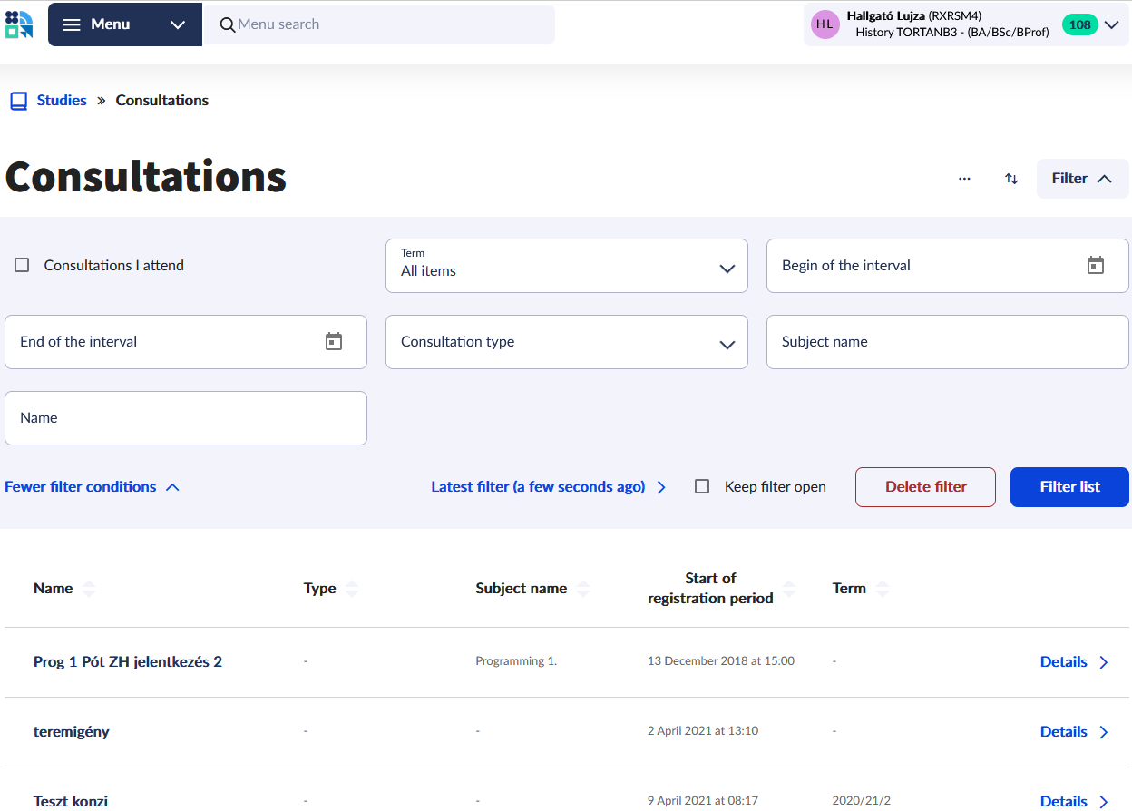The width and height of the screenshot is (1132, 811).
Task: Open calendar picker for Begin of the interval
Action: (1095, 266)
